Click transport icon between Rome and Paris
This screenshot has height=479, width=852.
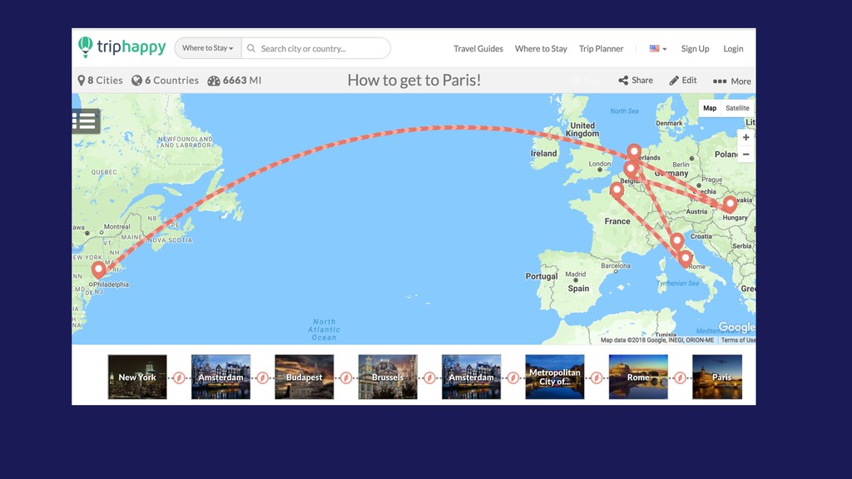681,378
